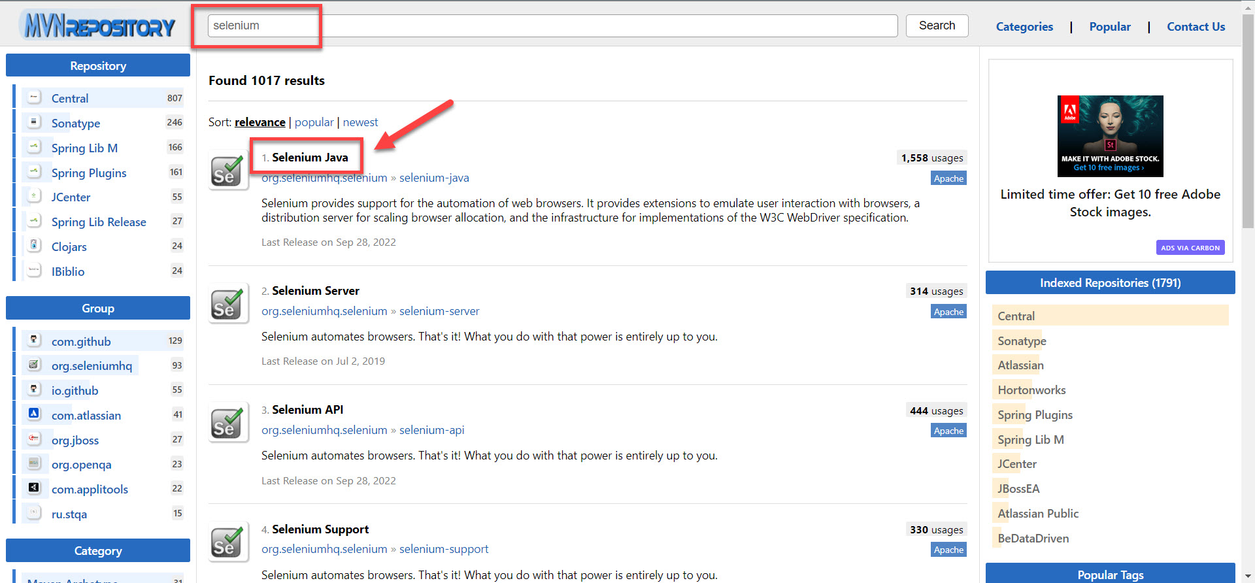Viewport: 1255px width, 583px height.
Task: Filter by org.seleniumhq group name link
Action: click(x=92, y=366)
